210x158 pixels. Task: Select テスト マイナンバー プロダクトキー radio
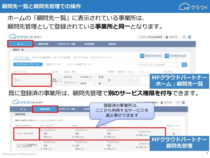click(137, 132)
